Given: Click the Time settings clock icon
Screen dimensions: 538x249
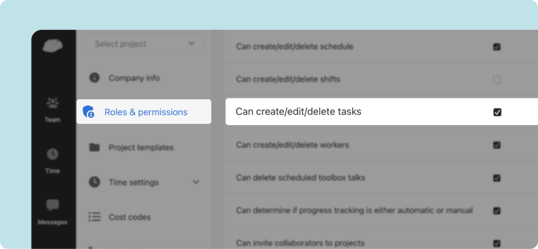Looking at the screenshot, I should [95, 182].
